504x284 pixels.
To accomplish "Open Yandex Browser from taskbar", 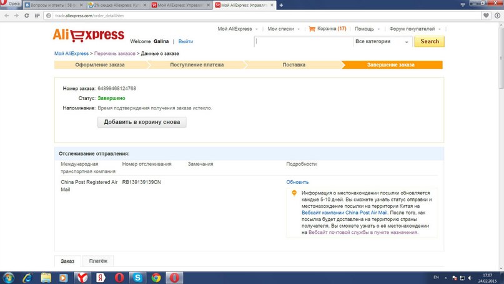I will tap(82, 278).
